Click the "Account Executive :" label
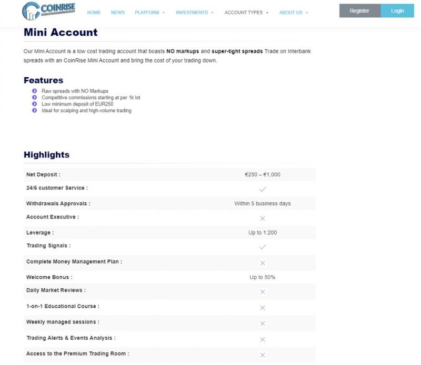 53,217
